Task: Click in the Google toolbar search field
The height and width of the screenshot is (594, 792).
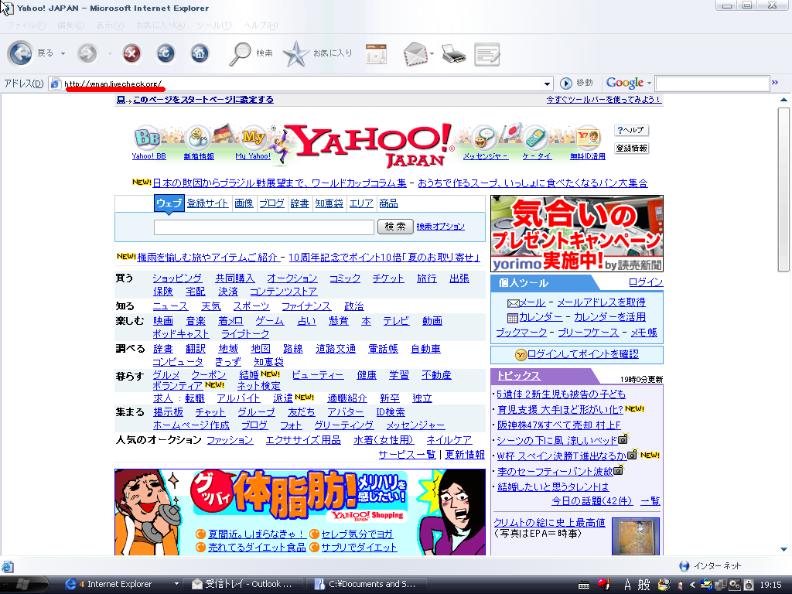Action: pyautogui.click(x=712, y=84)
